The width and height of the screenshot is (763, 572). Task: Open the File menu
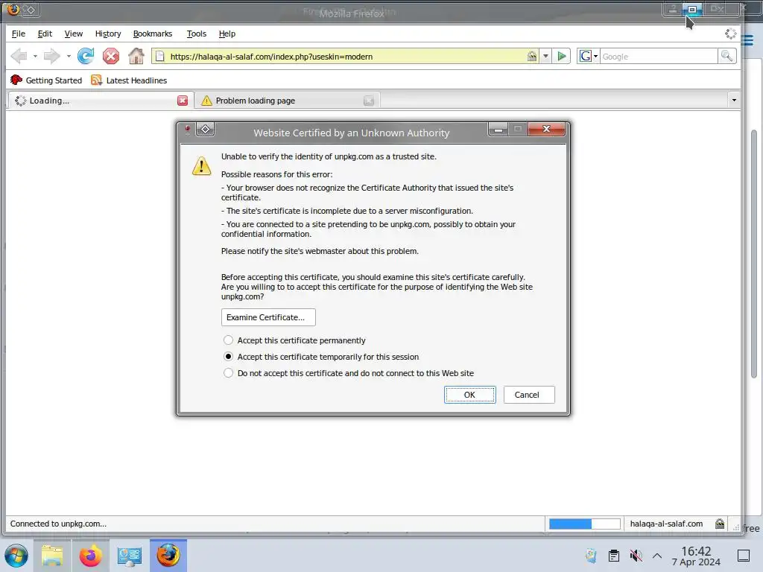pos(19,34)
